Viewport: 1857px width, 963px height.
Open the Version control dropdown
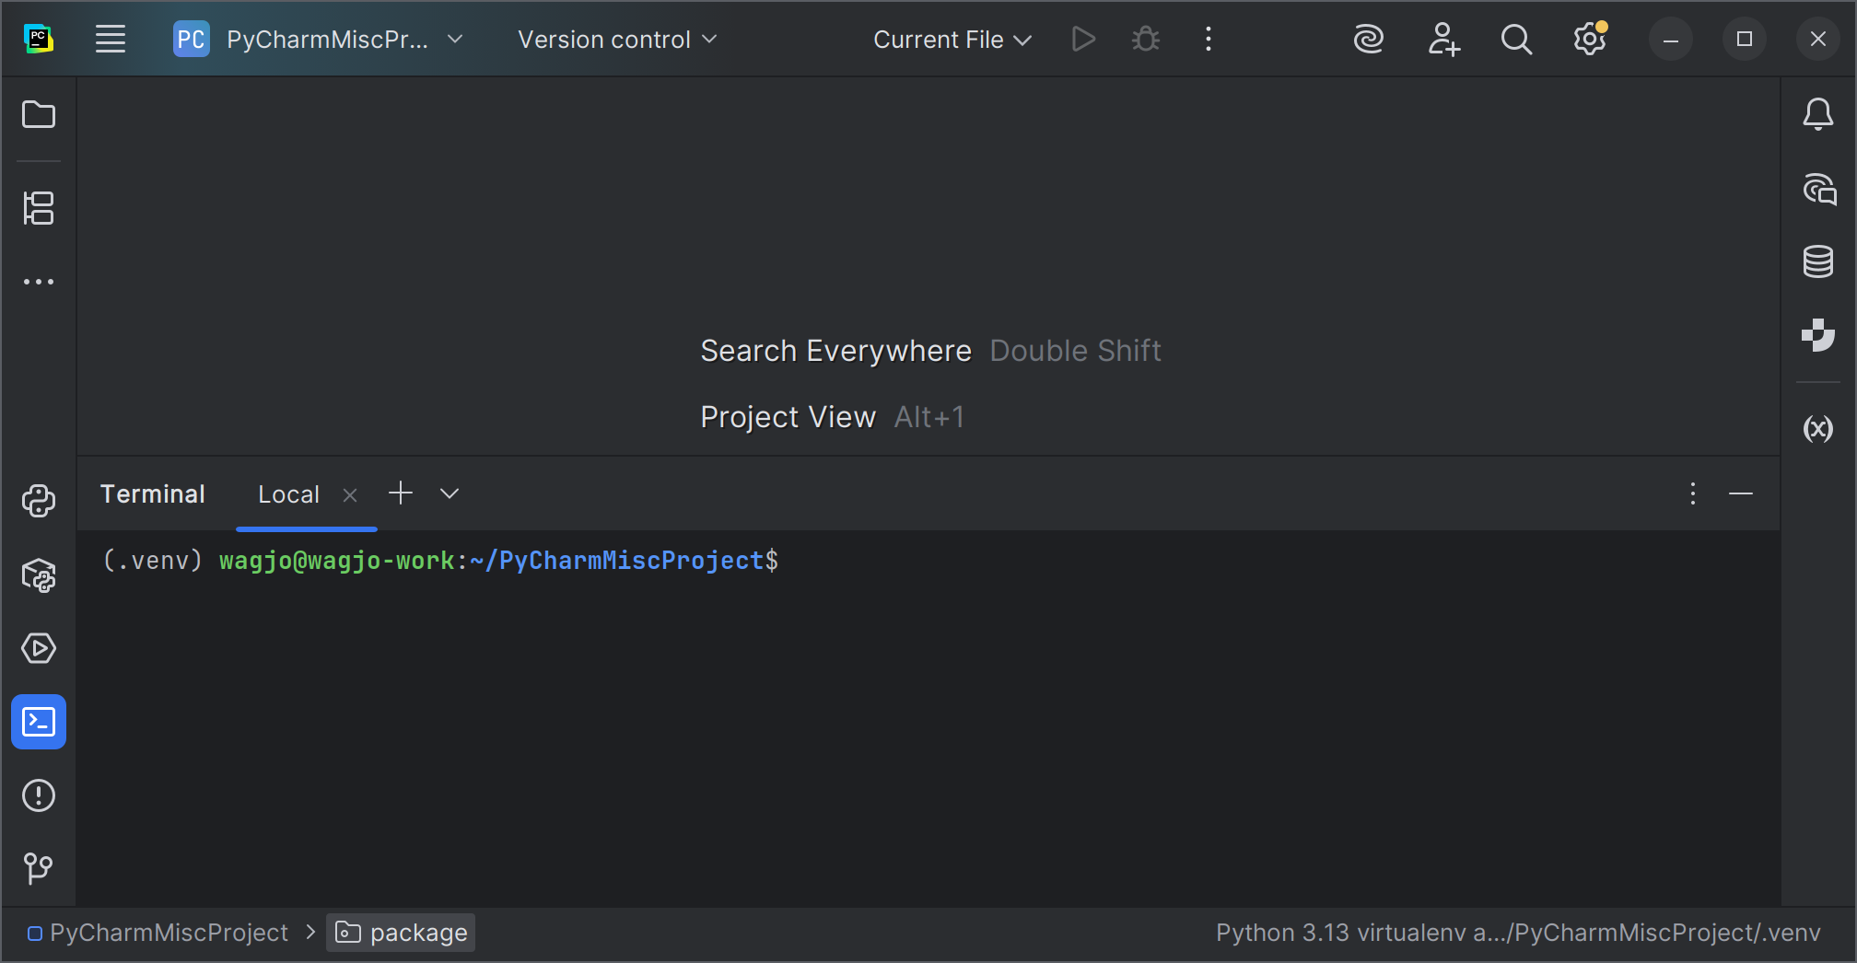[x=616, y=40]
